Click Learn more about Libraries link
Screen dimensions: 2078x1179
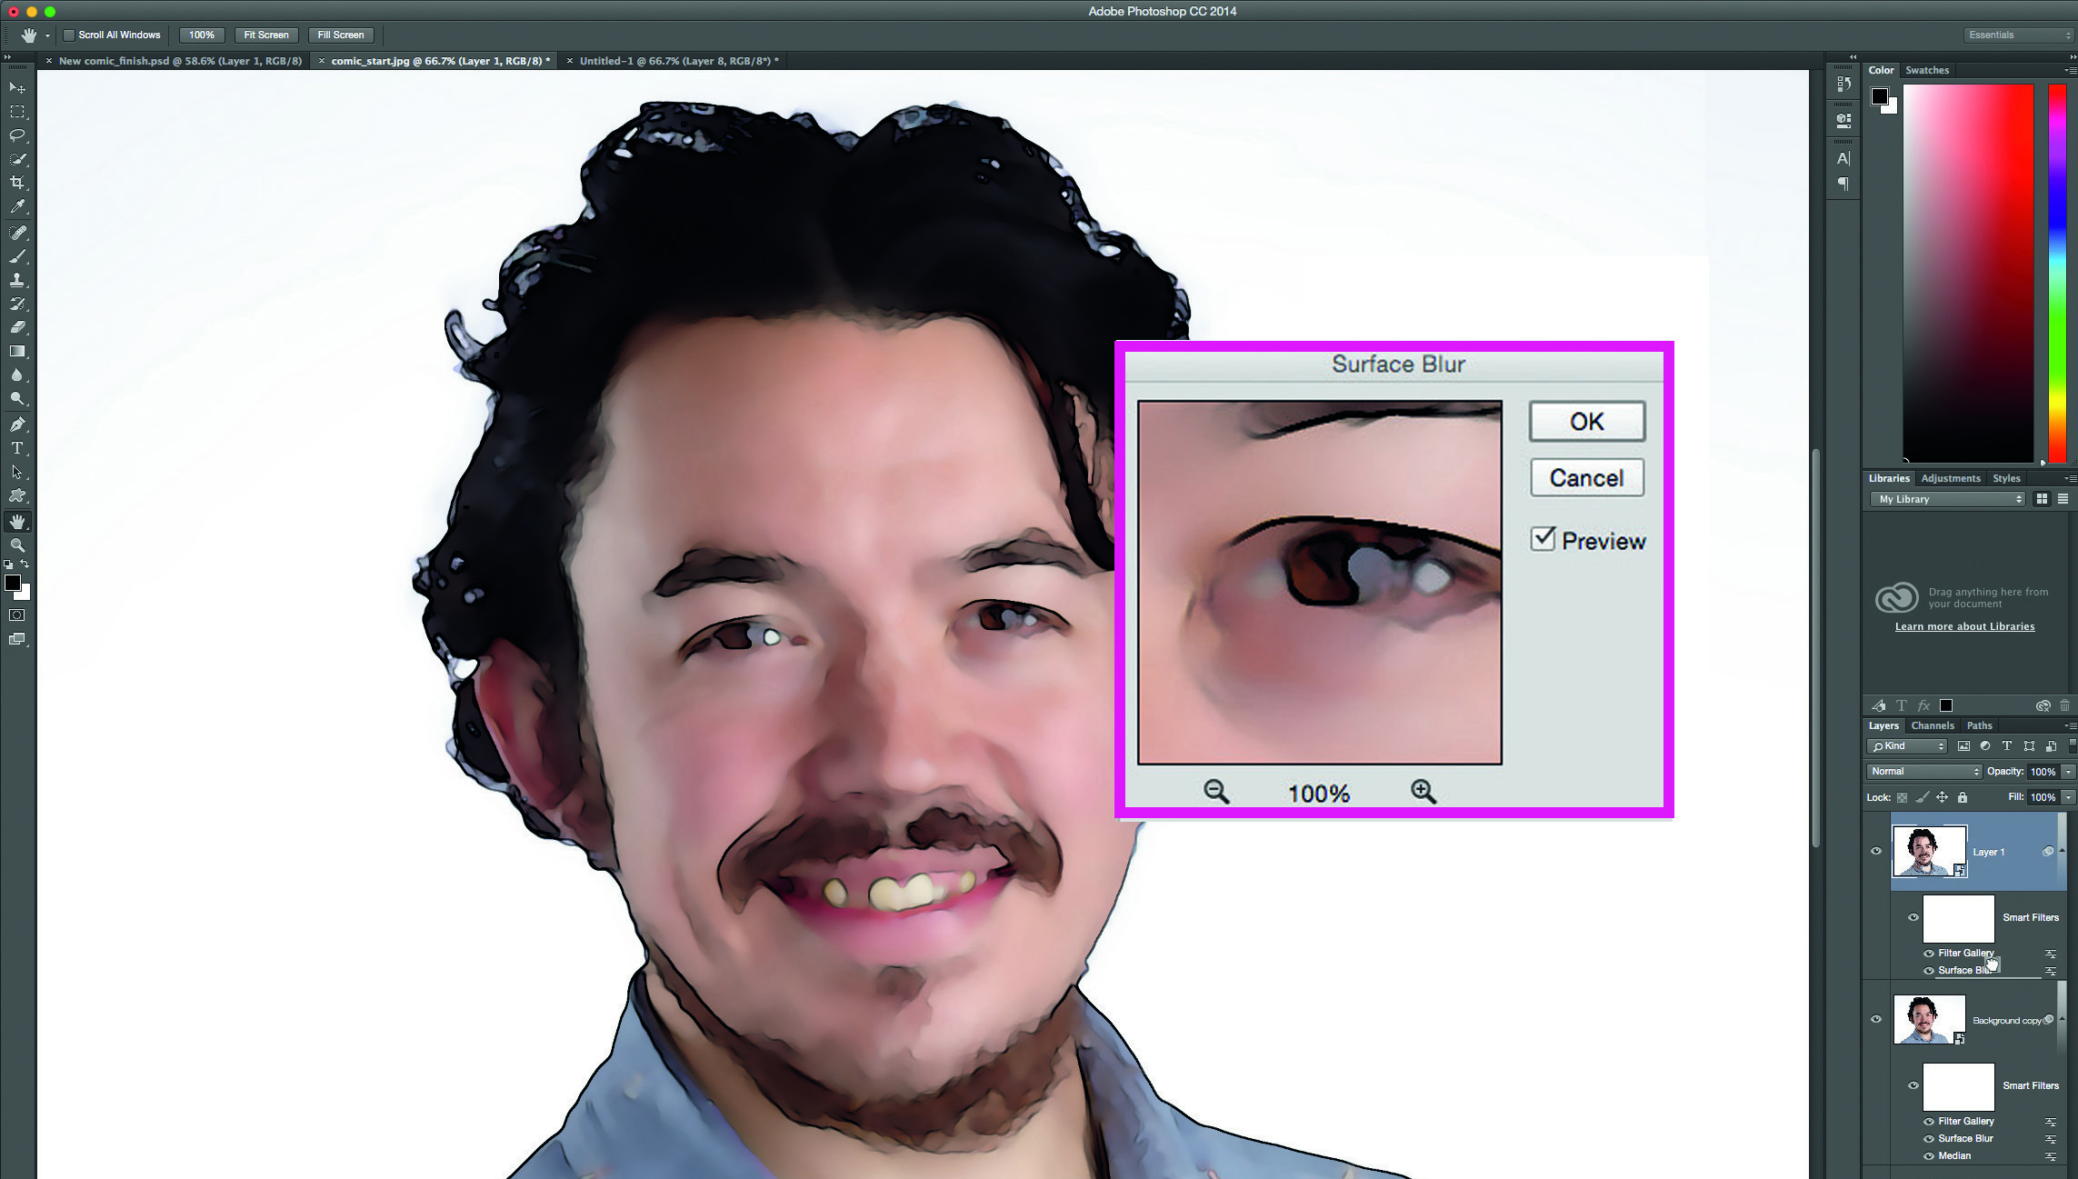1964,626
